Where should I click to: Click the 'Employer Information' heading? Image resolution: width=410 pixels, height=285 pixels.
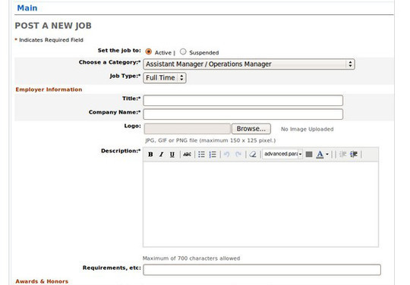(x=49, y=89)
